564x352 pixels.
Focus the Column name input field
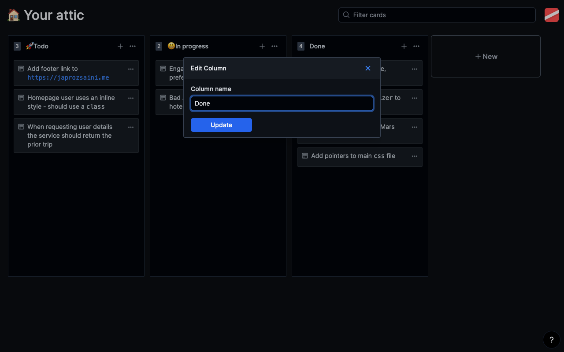coord(282,103)
